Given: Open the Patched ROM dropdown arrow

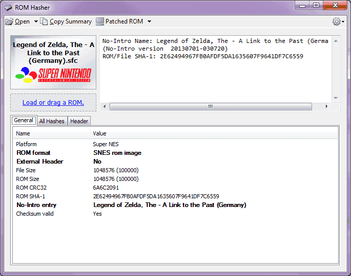Looking at the screenshot, I should pos(149,21).
